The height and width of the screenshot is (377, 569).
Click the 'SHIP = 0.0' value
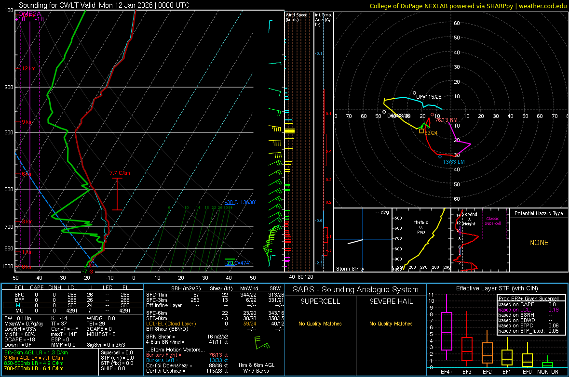(x=113, y=368)
